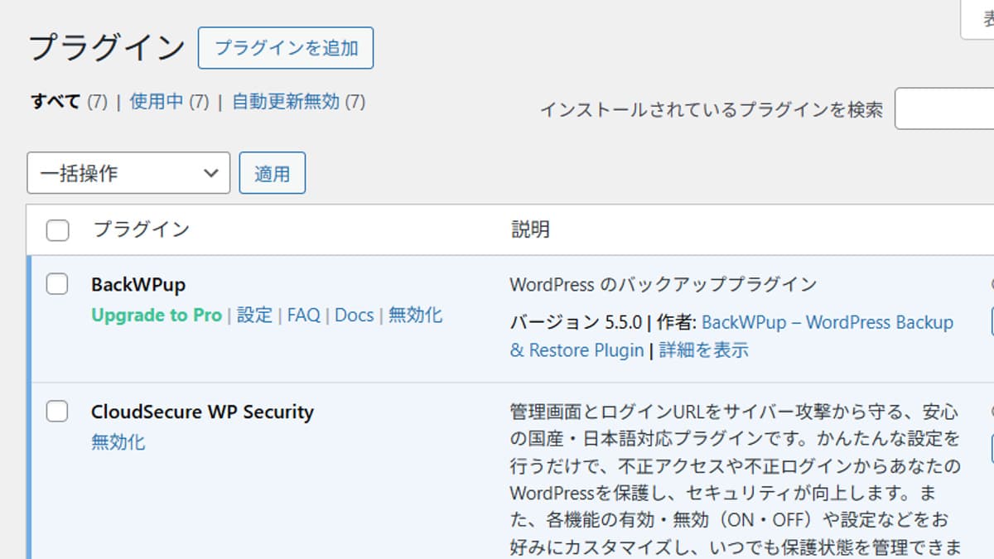Open the BackWPup FAQ link
The width and height of the screenshot is (994, 559).
304,316
